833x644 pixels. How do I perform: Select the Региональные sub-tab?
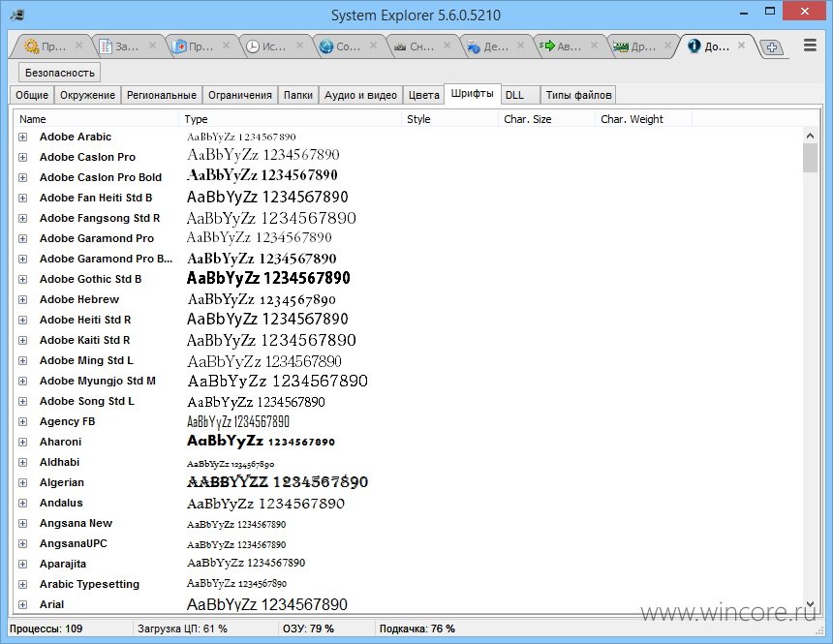click(162, 95)
